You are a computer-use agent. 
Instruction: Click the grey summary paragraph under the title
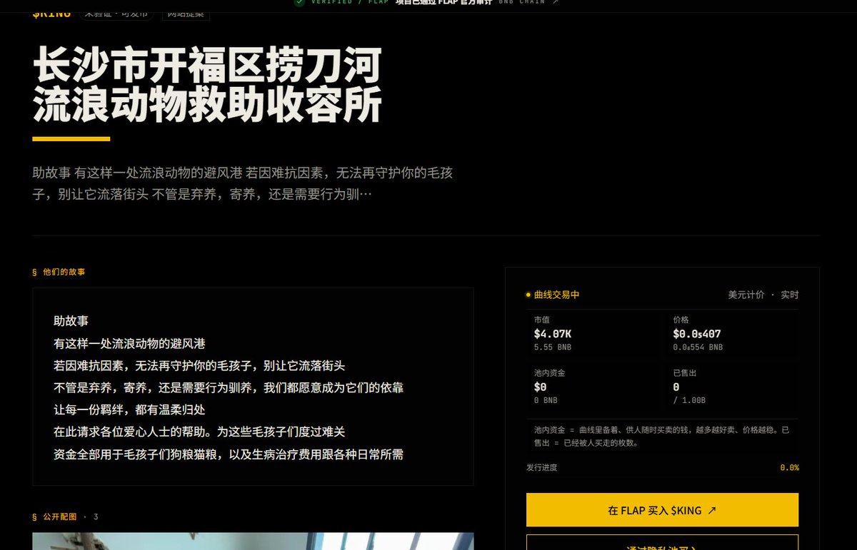(x=243, y=183)
